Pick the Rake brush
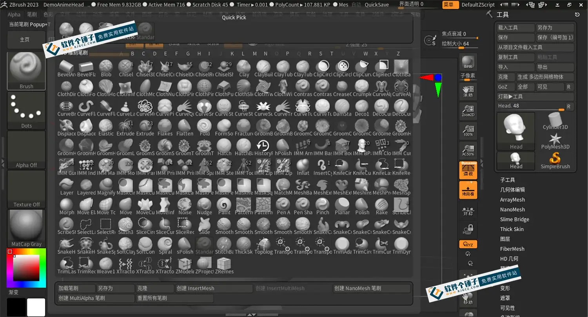Viewport: 588px width, 317px height. point(382,207)
